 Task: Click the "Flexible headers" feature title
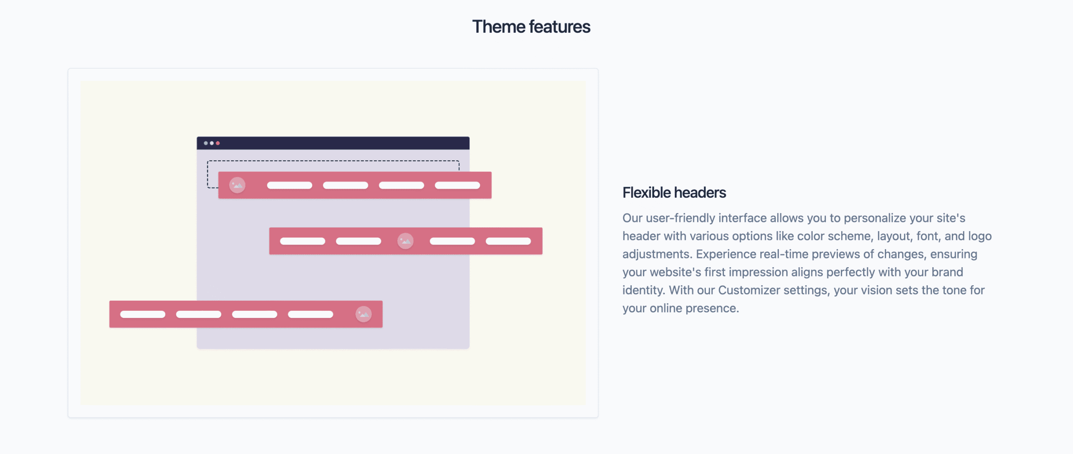[x=674, y=193]
